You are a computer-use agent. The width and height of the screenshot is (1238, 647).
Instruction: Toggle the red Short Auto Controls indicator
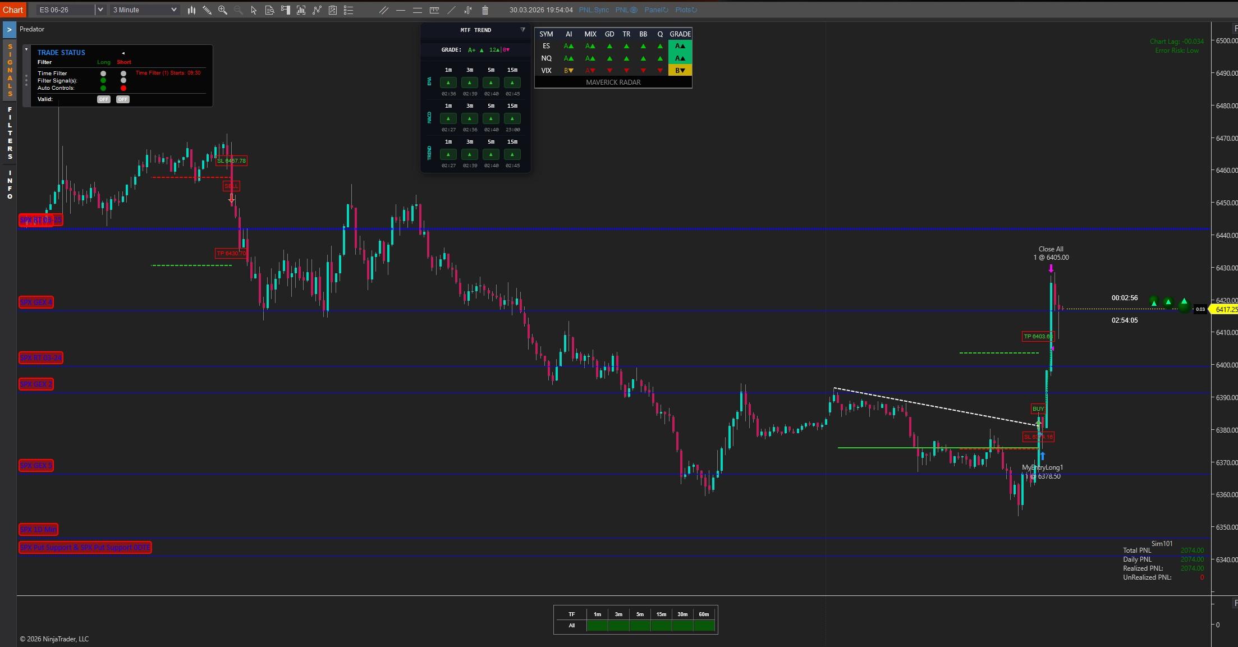tap(123, 88)
